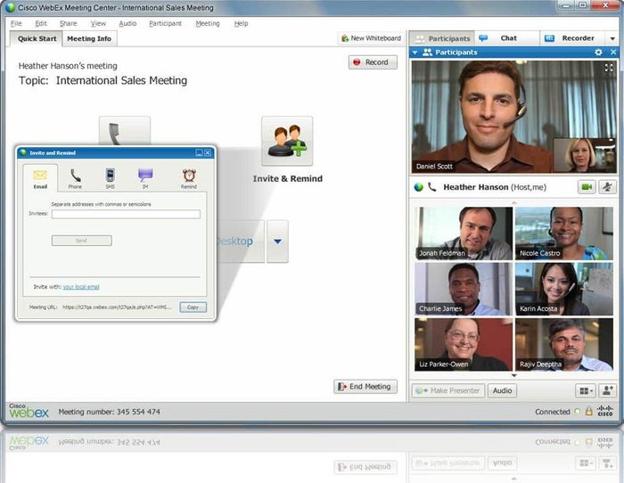This screenshot has height=483, width=624.
Task: Click the Record button
Action: tap(373, 62)
